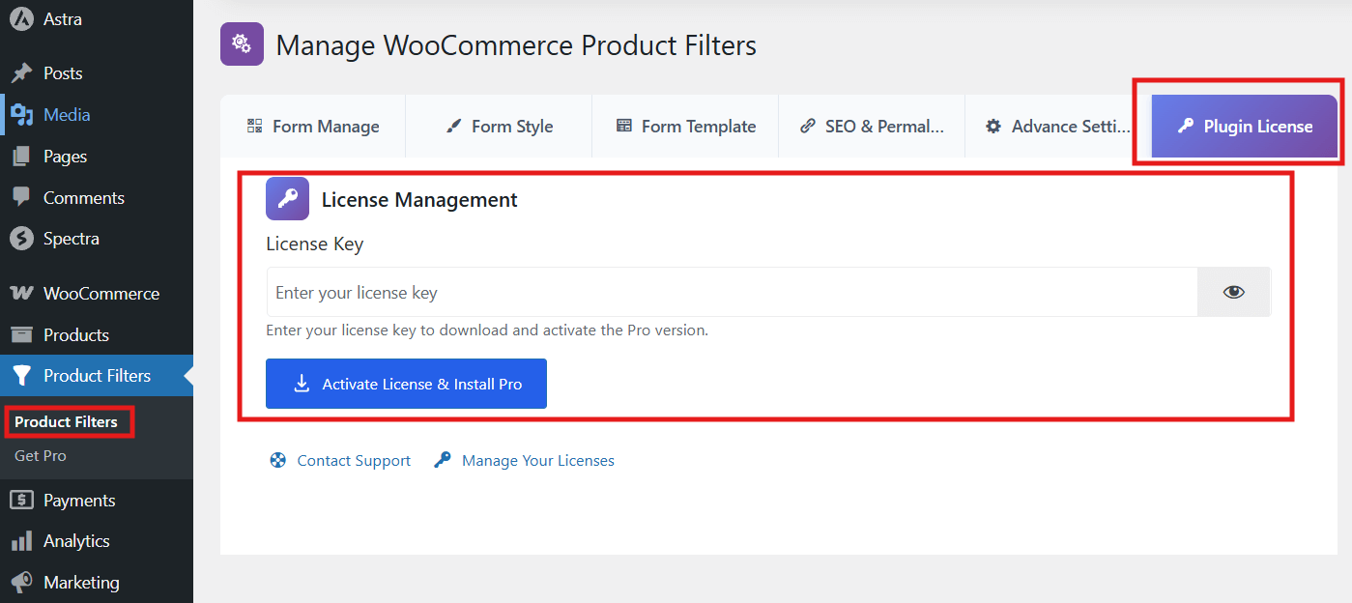Click the Product Filters parent menu item
This screenshot has height=603, width=1352.
tap(97, 376)
